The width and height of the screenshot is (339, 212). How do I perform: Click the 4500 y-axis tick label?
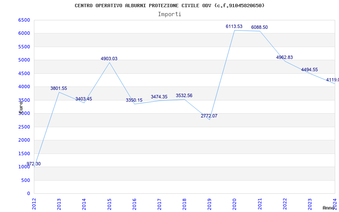(x=24, y=73)
